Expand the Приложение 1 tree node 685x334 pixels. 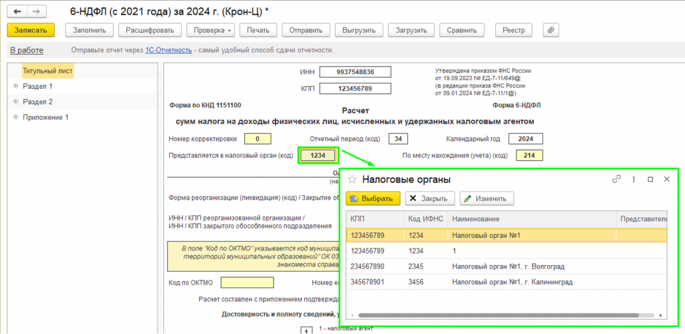[x=15, y=118]
